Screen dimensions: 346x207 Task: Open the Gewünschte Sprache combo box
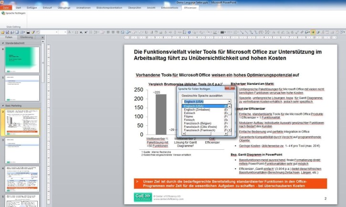click(x=206, y=102)
